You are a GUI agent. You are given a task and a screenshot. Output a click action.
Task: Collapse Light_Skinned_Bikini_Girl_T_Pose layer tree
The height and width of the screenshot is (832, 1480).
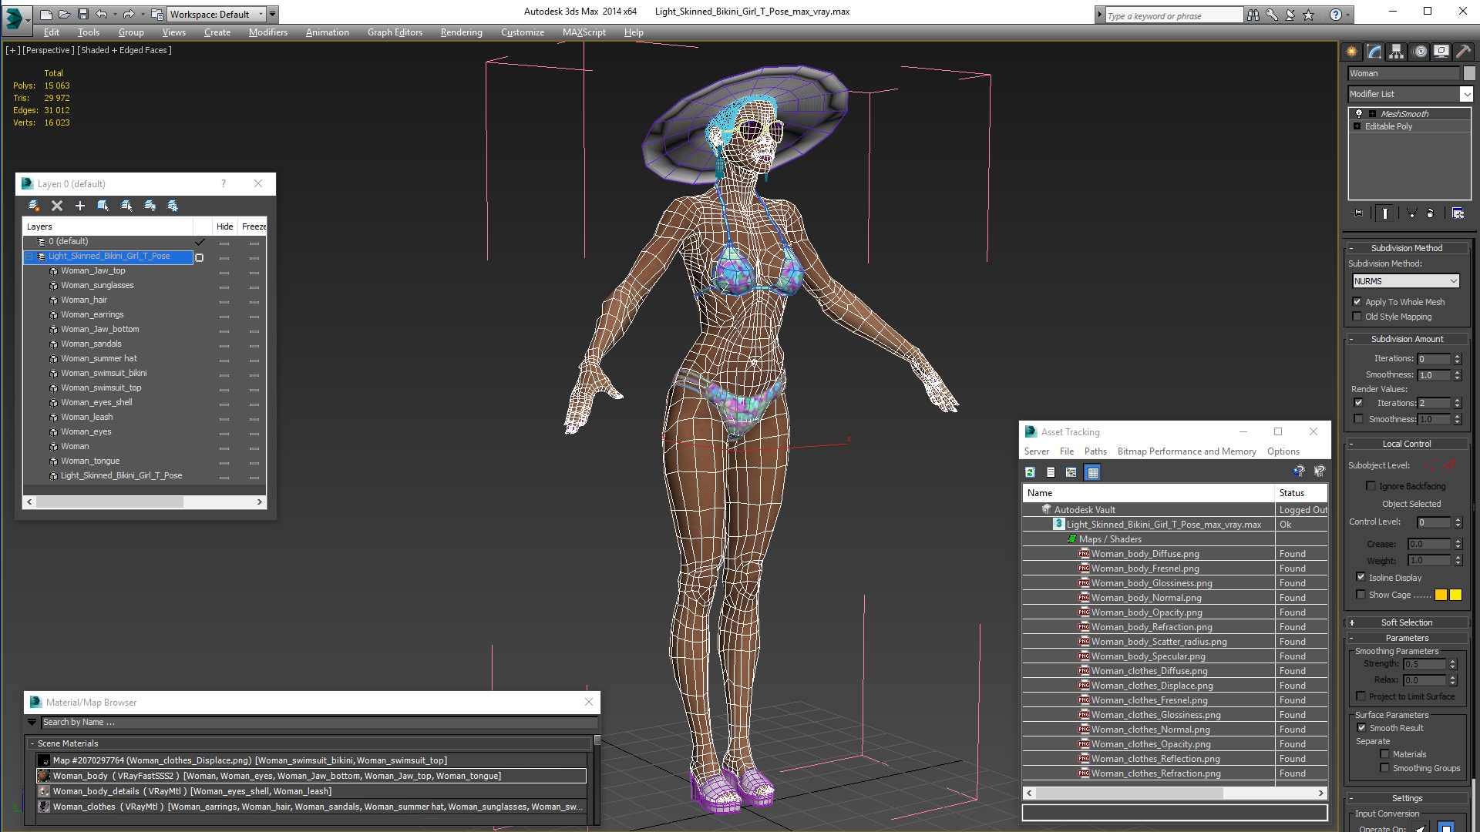(x=30, y=257)
